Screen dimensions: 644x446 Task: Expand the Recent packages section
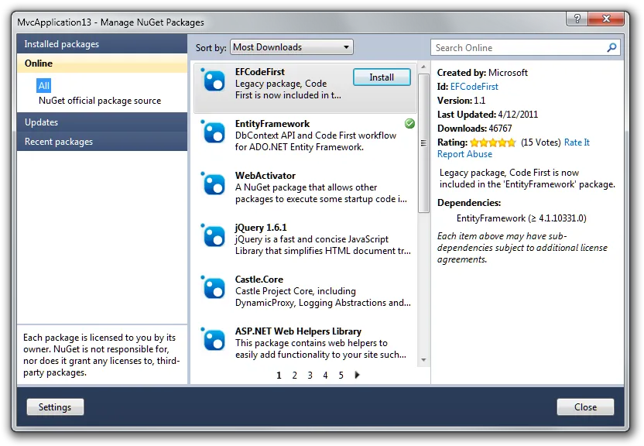pyautogui.click(x=102, y=141)
